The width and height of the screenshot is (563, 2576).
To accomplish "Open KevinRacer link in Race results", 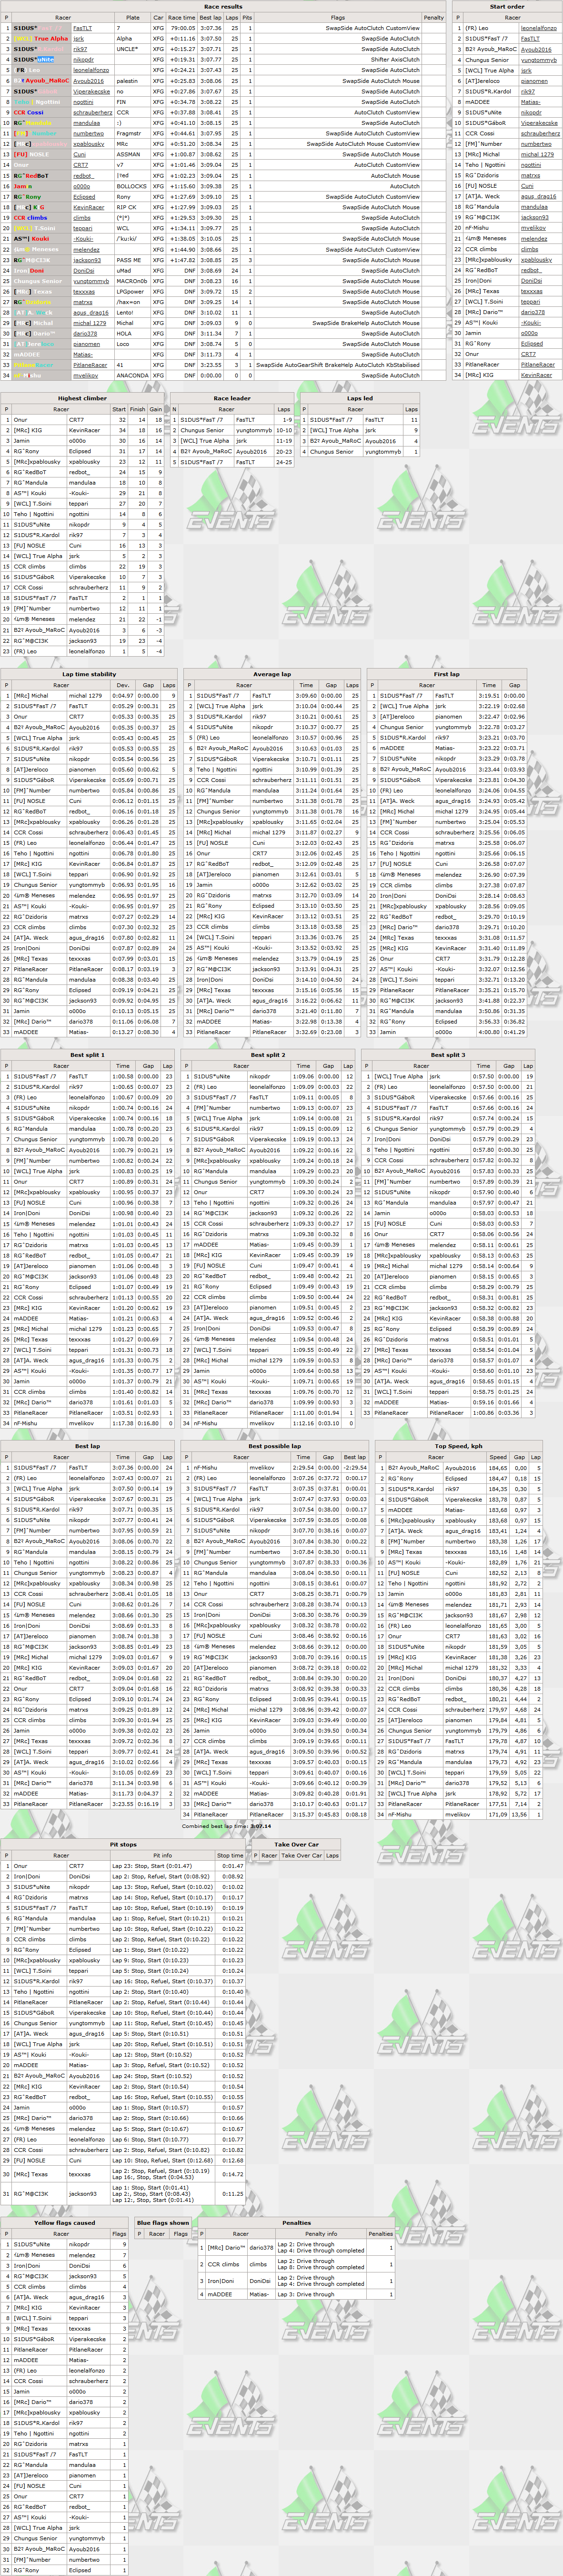I will (89, 207).
